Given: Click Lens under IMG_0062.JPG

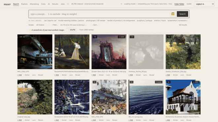Looking at the screenshot, I should tap(34, 75).
